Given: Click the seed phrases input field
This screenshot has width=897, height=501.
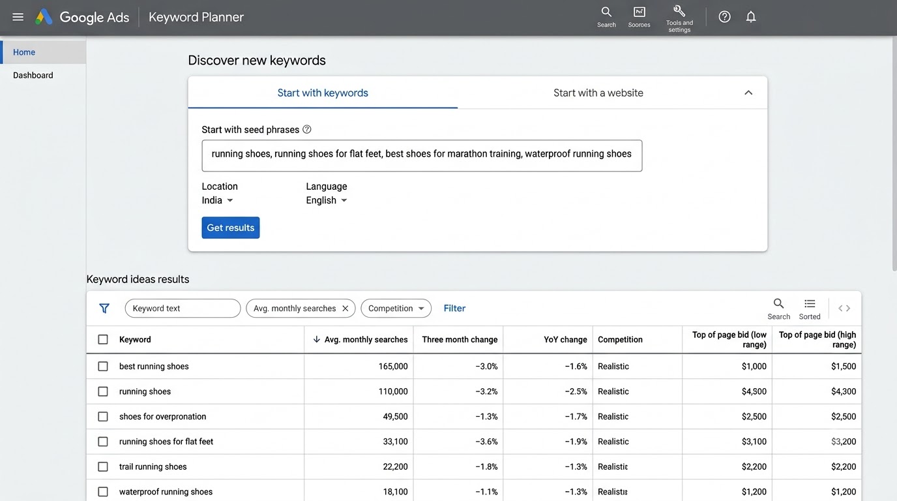Looking at the screenshot, I should [x=422, y=155].
